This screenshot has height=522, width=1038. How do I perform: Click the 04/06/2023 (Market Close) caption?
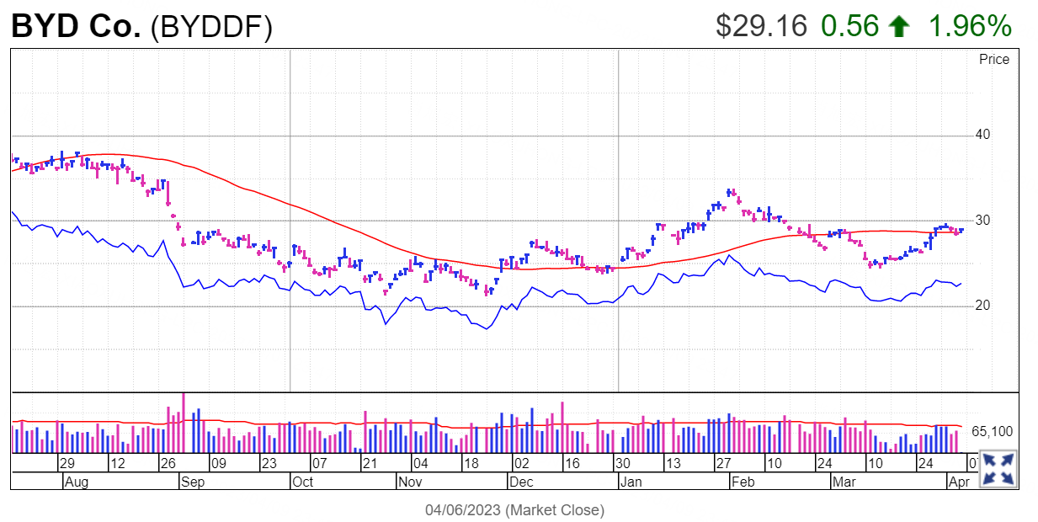[514, 509]
